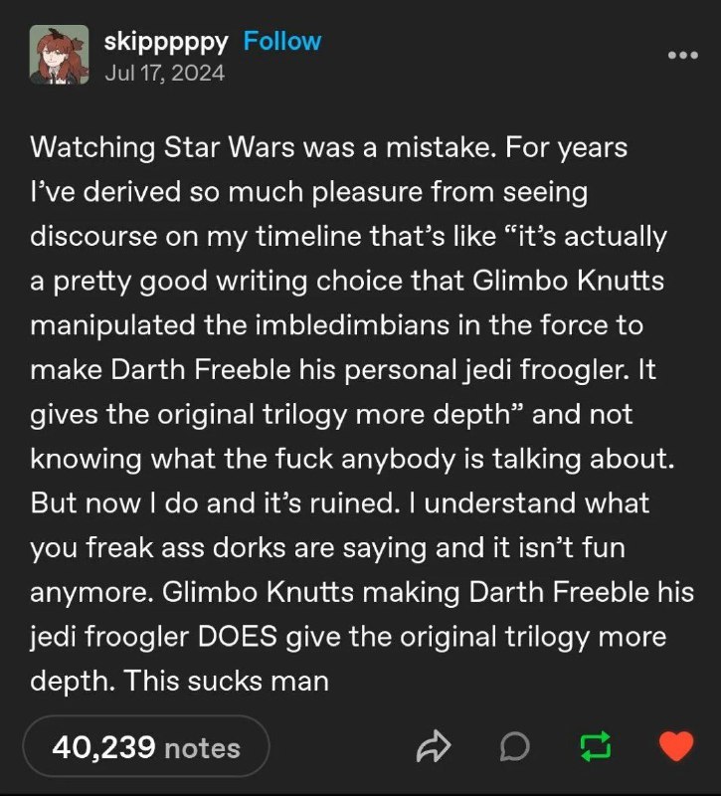This screenshot has width=721, height=796.
Task: View the 40,239 notes
Action: 146,746
